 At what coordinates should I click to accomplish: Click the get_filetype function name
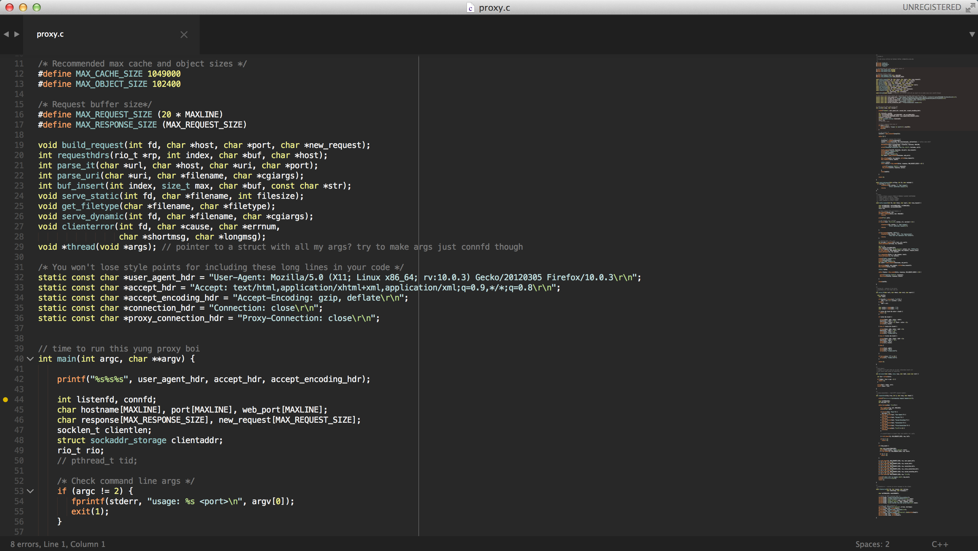click(x=90, y=206)
